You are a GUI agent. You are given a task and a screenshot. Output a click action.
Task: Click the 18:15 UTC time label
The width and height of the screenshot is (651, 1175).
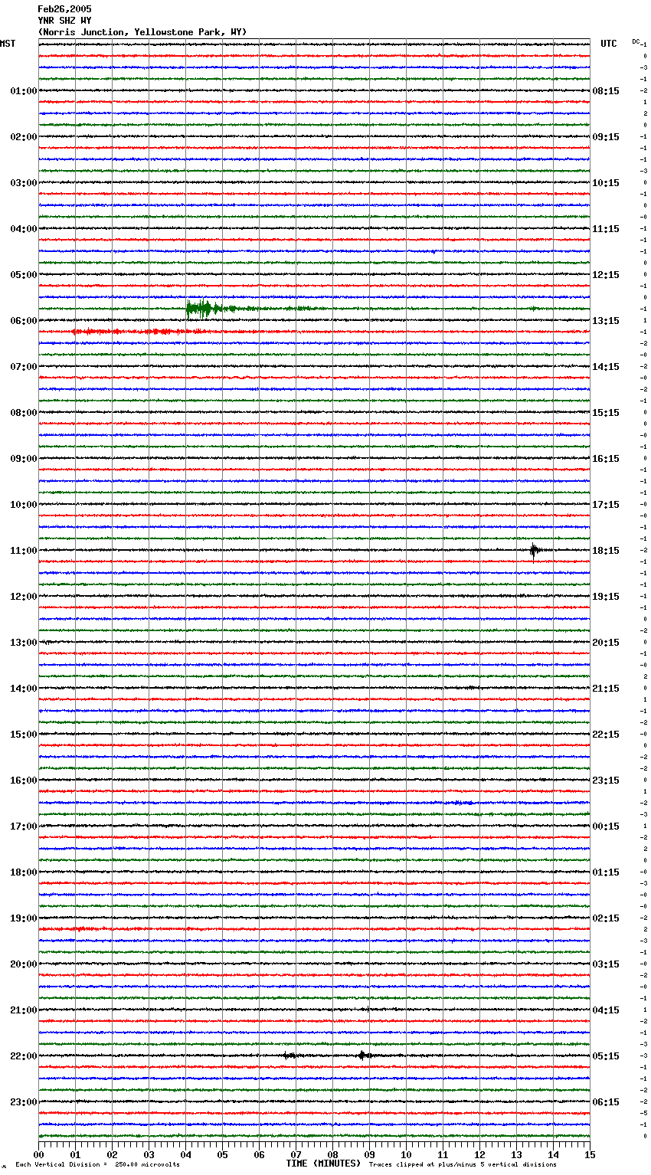pyautogui.click(x=606, y=551)
